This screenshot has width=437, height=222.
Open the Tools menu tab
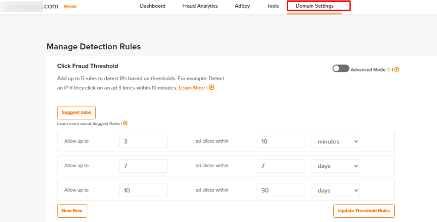coord(273,6)
